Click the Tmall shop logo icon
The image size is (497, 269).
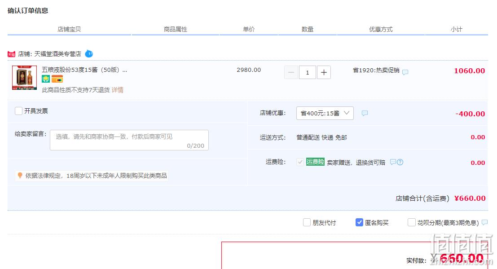pyautogui.click(x=11, y=54)
